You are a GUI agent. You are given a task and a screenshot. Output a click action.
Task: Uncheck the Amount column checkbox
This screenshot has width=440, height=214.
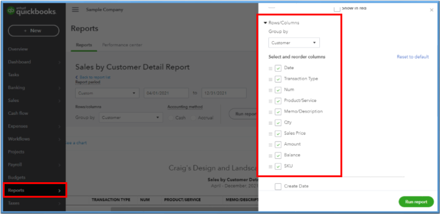[x=278, y=145]
